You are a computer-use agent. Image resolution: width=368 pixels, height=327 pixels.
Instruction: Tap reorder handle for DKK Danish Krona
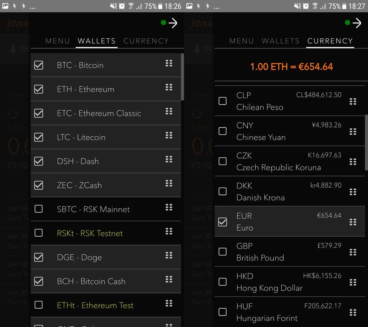click(x=353, y=192)
